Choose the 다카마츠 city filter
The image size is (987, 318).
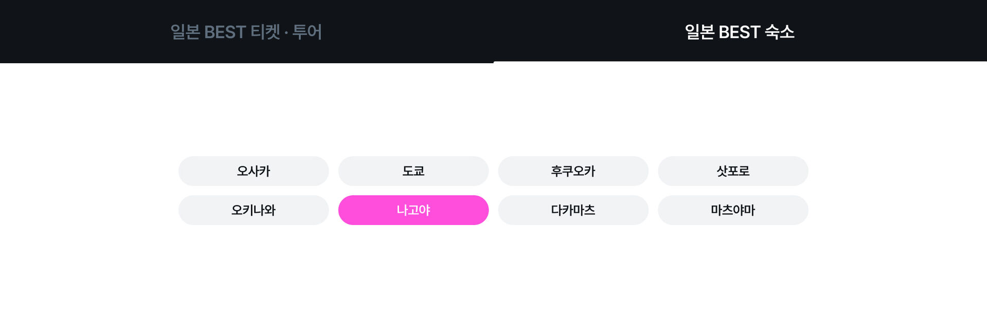[573, 210]
